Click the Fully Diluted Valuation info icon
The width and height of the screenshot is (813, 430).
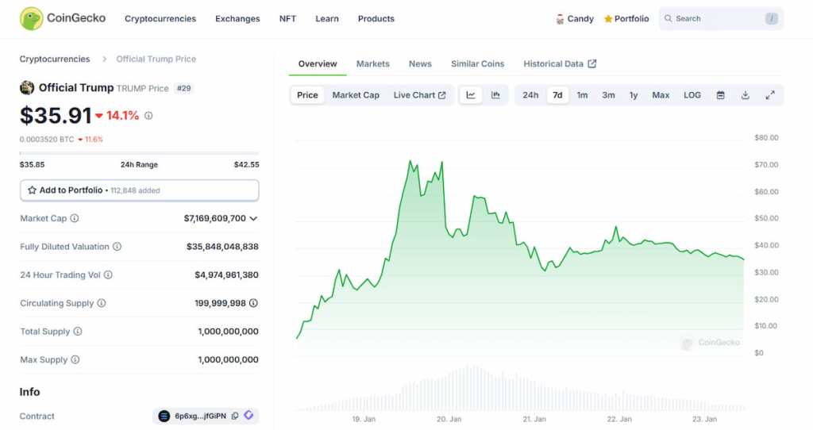click(118, 247)
